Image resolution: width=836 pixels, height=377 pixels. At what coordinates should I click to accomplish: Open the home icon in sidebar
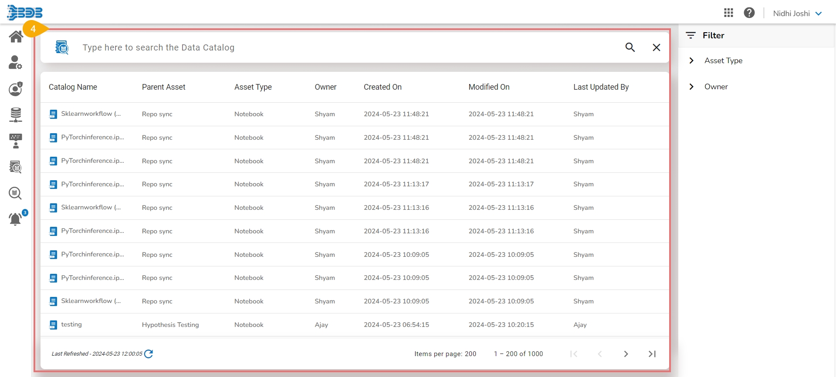16,37
